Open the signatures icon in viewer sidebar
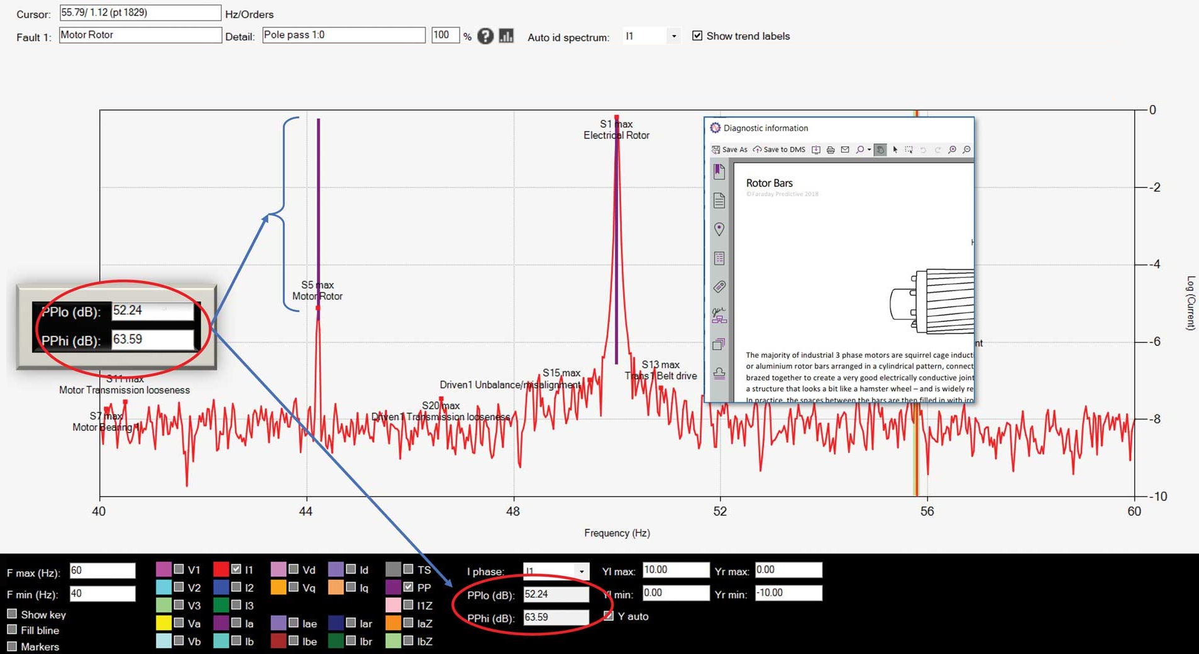 click(x=719, y=315)
